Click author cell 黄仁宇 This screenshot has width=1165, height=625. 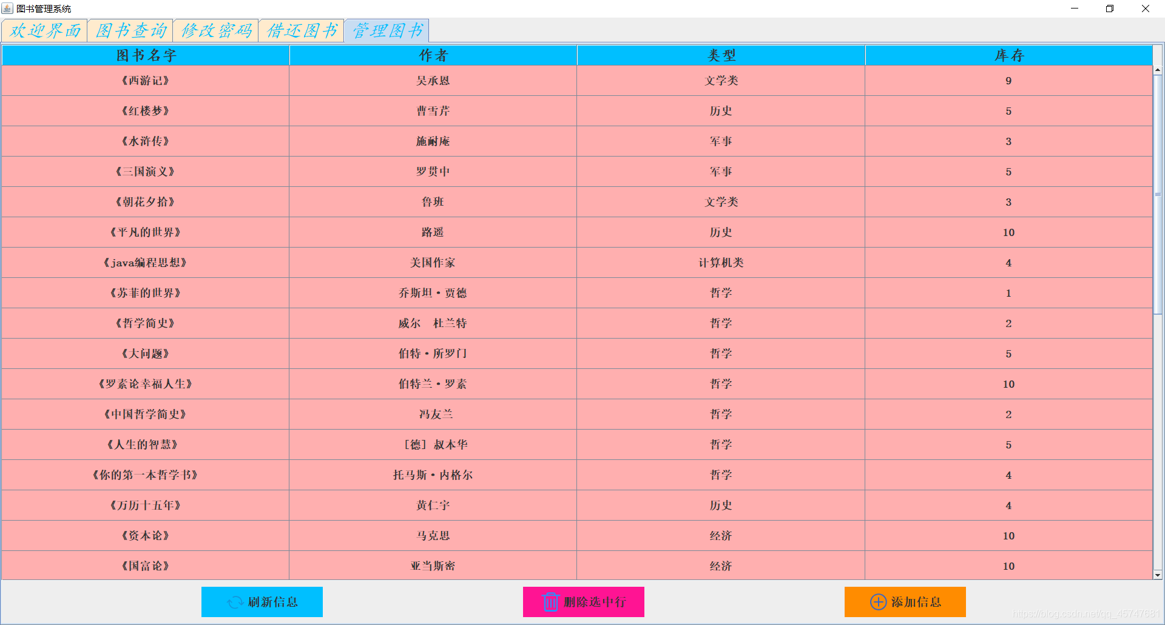(433, 505)
